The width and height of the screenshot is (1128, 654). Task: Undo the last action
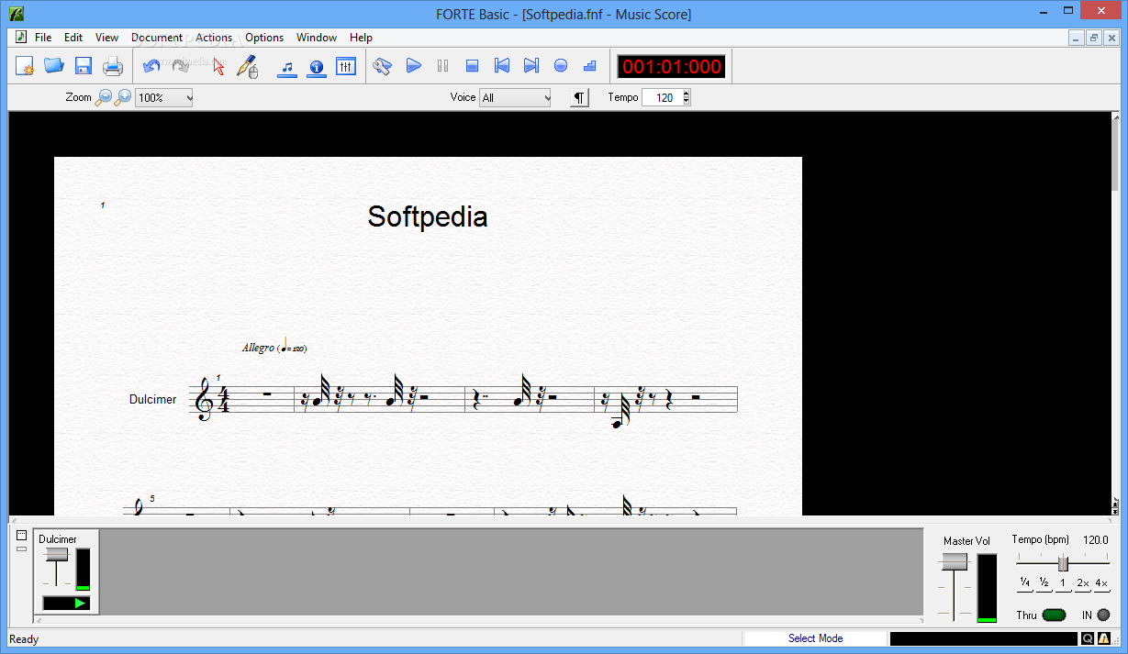click(x=151, y=66)
